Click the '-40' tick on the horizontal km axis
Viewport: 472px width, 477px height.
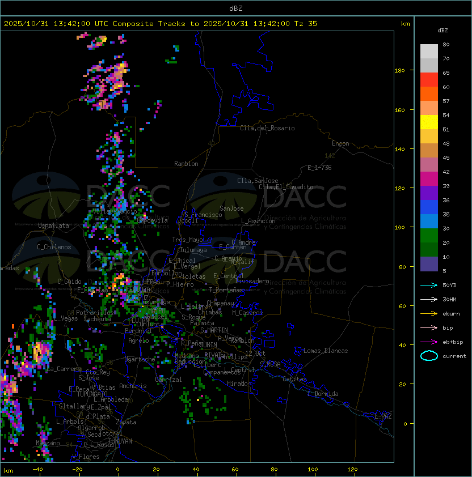(37, 470)
